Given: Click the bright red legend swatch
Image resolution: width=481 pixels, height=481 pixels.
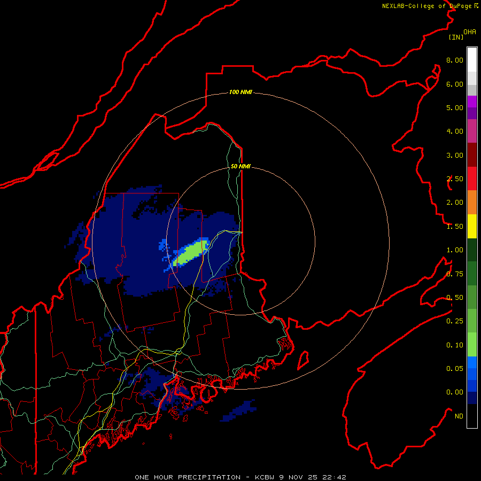Looking at the screenshot, I should [x=472, y=179].
